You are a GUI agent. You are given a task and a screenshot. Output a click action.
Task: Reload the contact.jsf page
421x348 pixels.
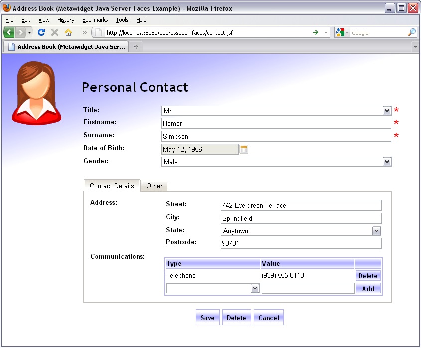coord(41,32)
